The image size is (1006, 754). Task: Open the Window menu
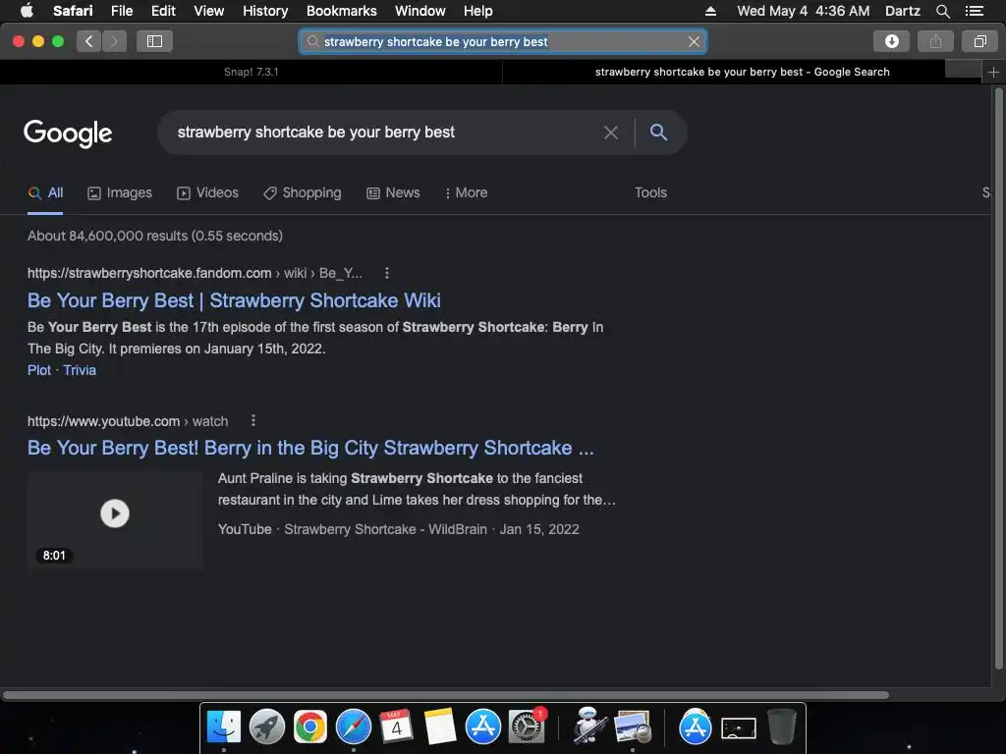pos(420,11)
